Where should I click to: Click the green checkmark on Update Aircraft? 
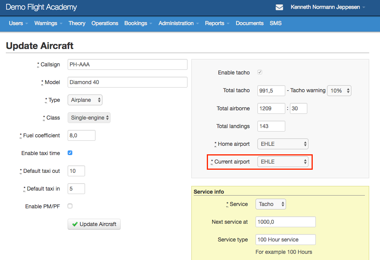(75, 224)
